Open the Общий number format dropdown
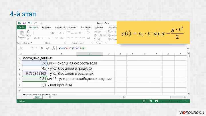The image size is (206, 116). pyautogui.click(x=100, y=32)
